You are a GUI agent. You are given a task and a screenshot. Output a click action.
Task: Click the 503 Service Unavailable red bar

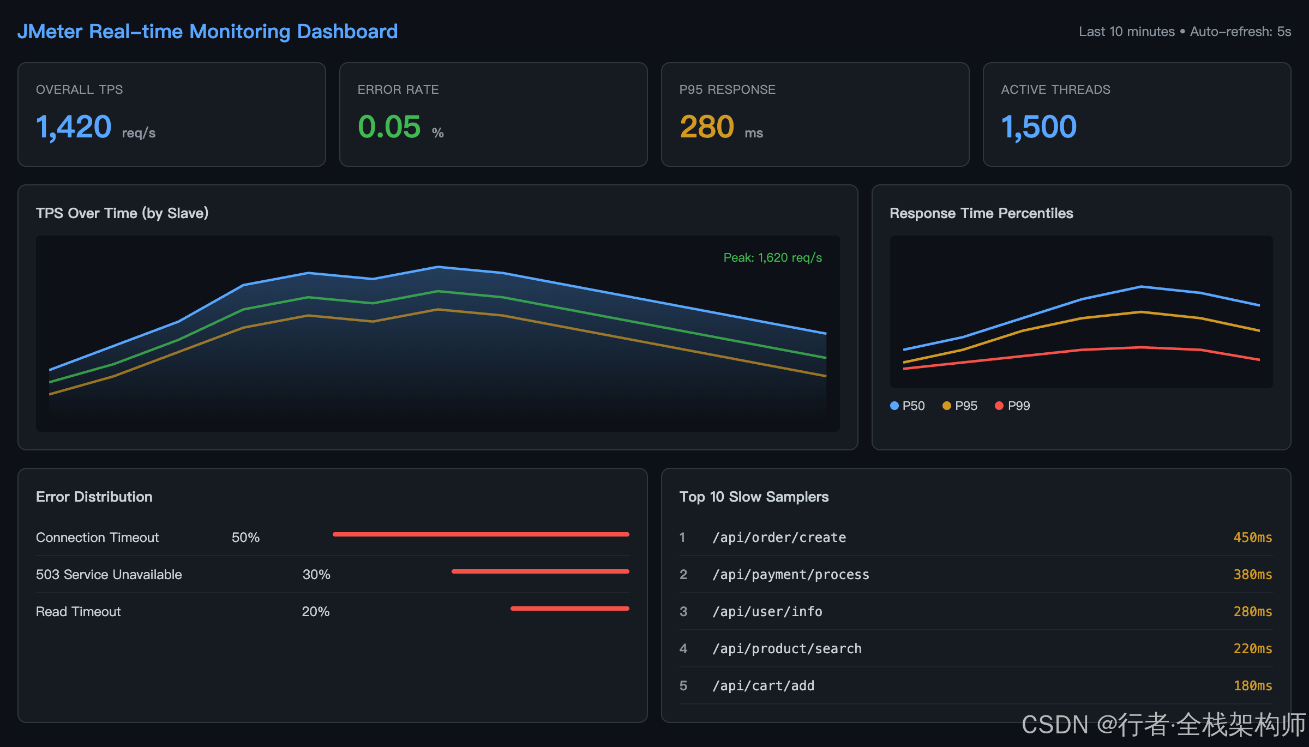[x=541, y=571]
